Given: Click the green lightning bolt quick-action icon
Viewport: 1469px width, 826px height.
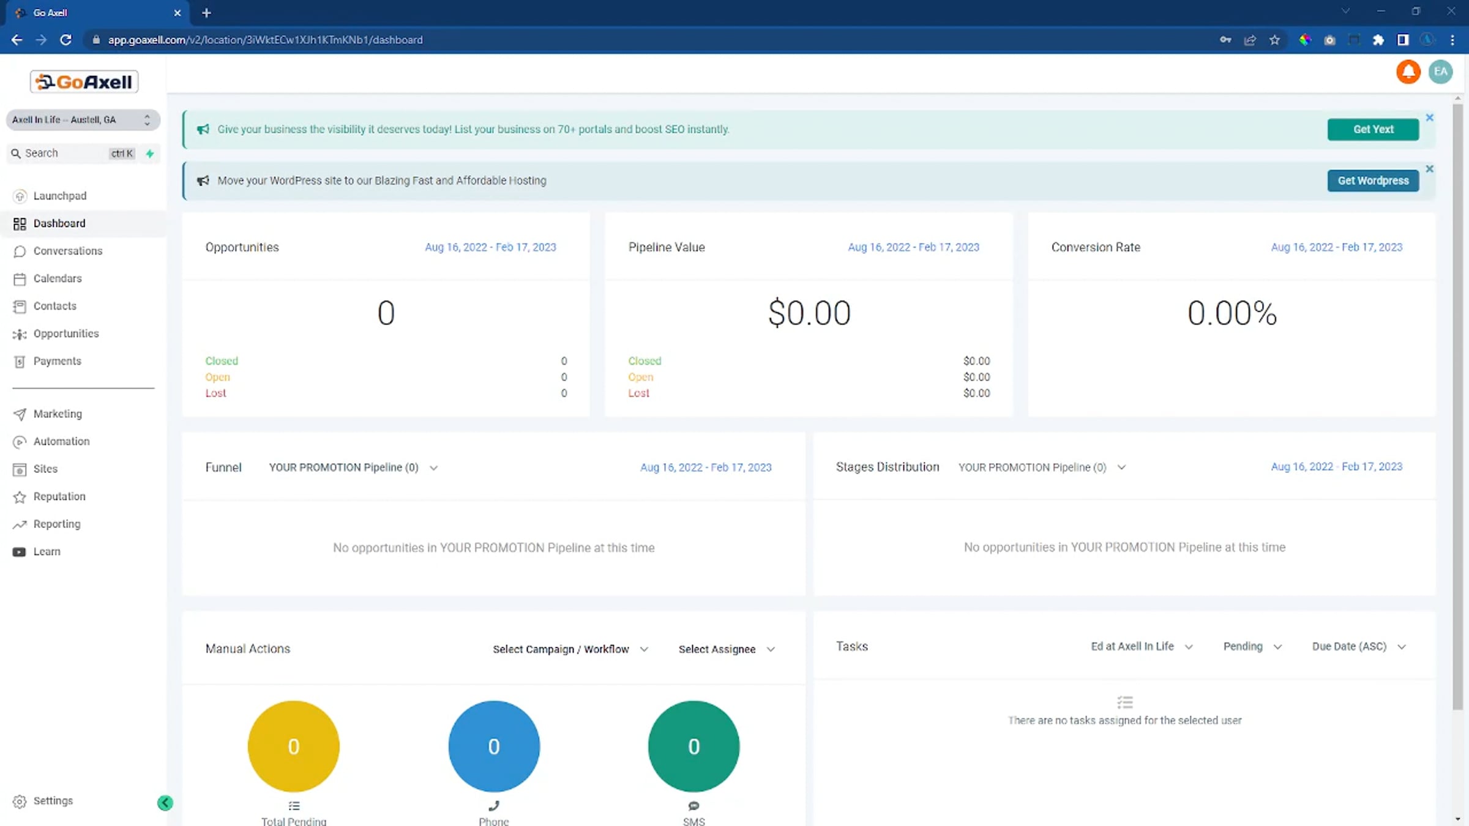Looking at the screenshot, I should pos(150,154).
